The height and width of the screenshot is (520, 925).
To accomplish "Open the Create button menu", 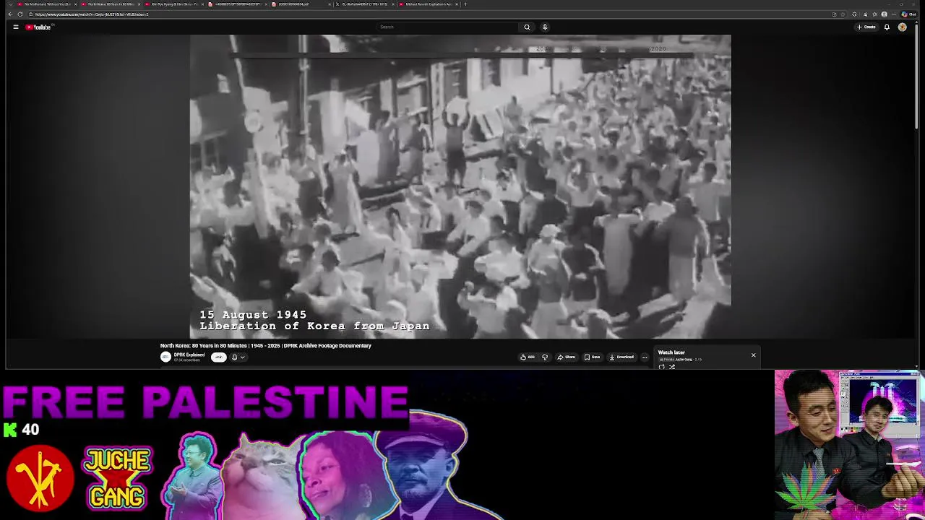I will [x=866, y=27].
